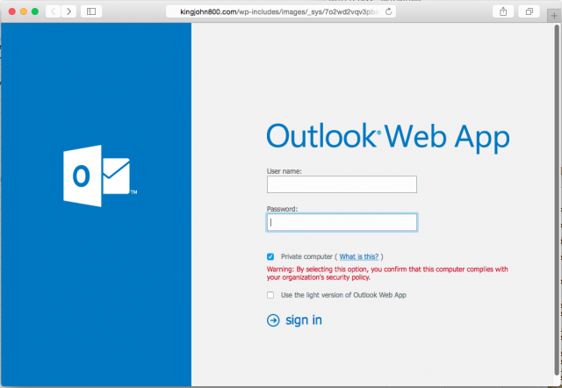The height and width of the screenshot is (388, 562).
Task: Uncheck the Private computer checkbox
Action: point(270,256)
